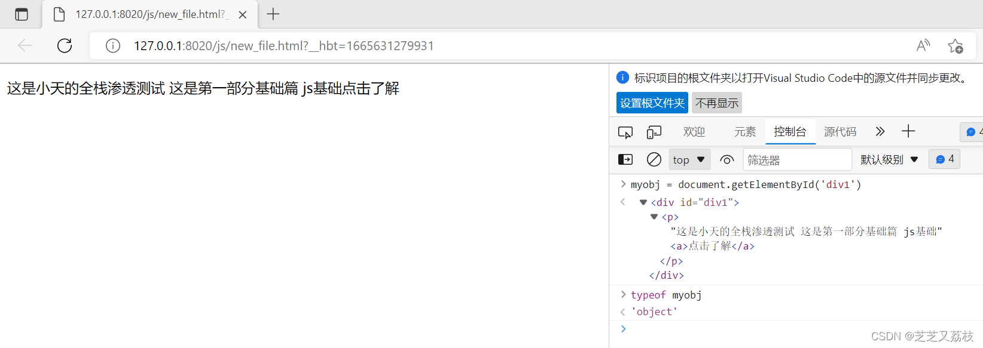Focus the console input prompt

[801, 329]
